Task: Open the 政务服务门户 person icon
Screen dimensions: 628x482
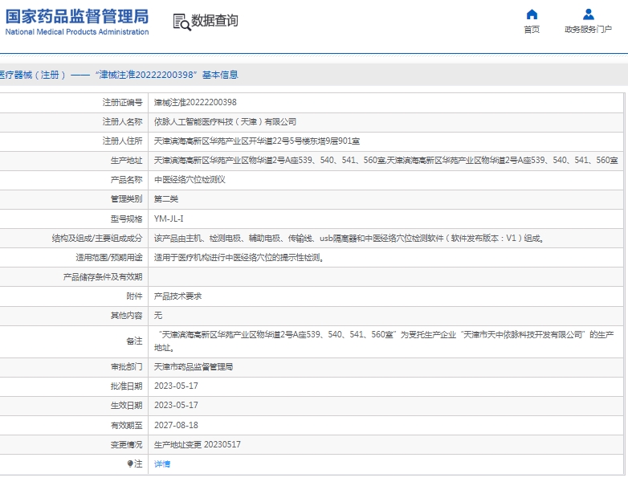Action: pos(589,14)
